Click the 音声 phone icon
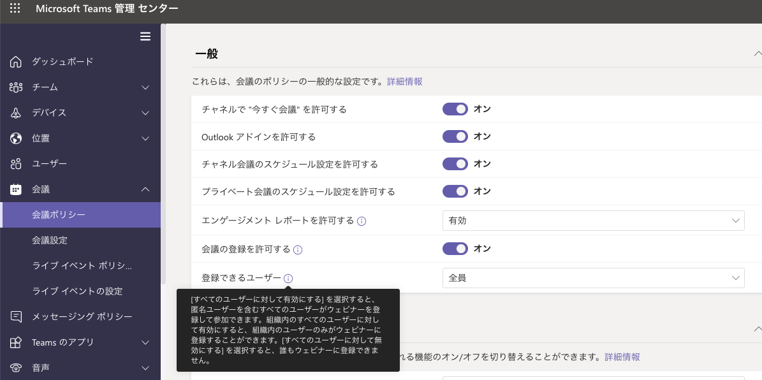Image resolution: width=762 pixels, height=380 pixels. click(15, 368)
